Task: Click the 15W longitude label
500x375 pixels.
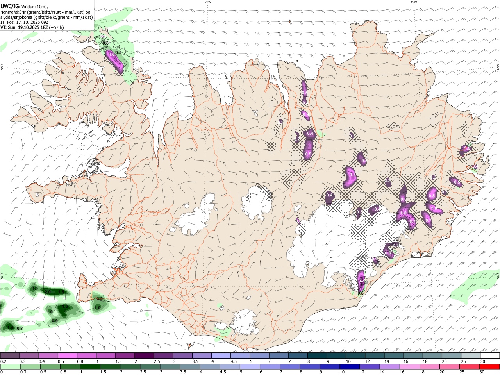Action: click(x=414, y=2)
